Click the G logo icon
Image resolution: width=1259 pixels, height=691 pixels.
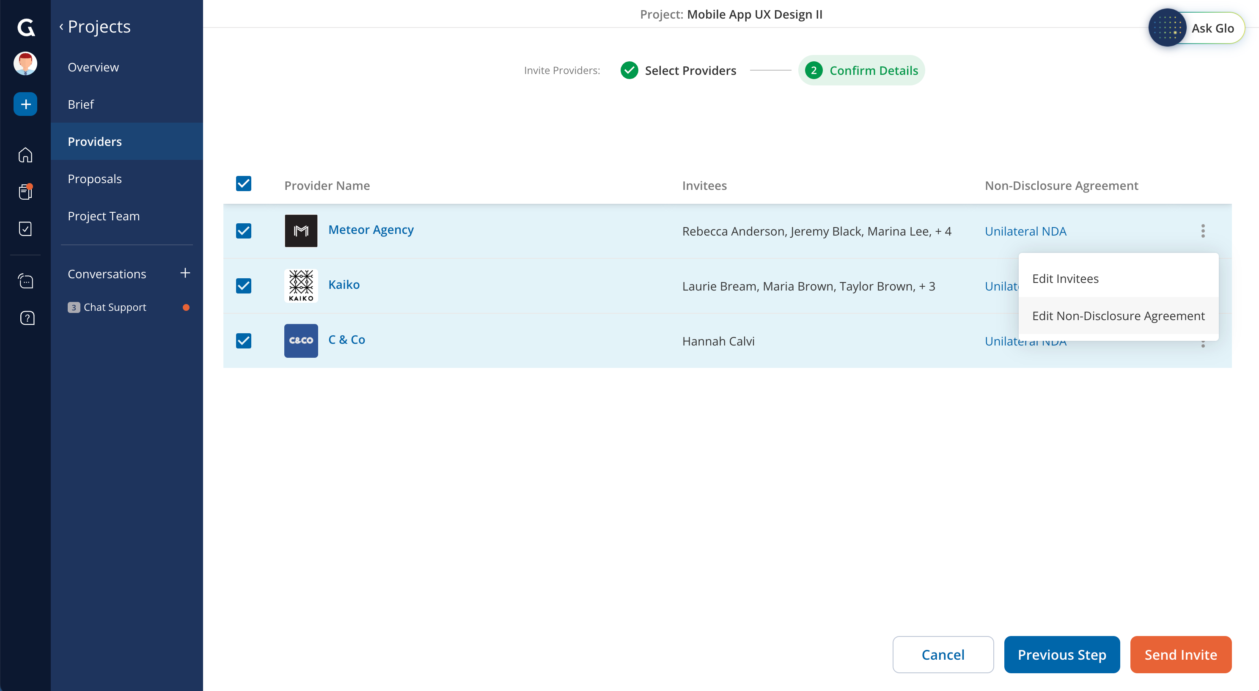[25, 27]
